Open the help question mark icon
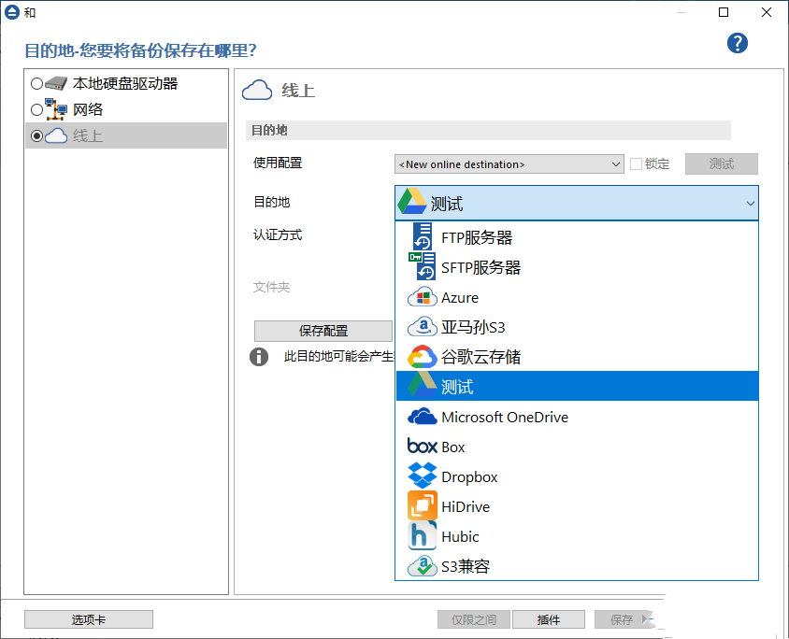The width and height of the screenshot is (789, 639). [x=738, y=43]
